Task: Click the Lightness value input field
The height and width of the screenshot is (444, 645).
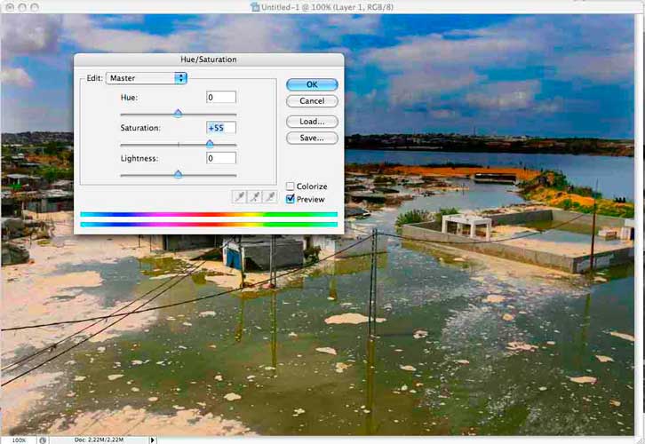Action: click(221, 158)
